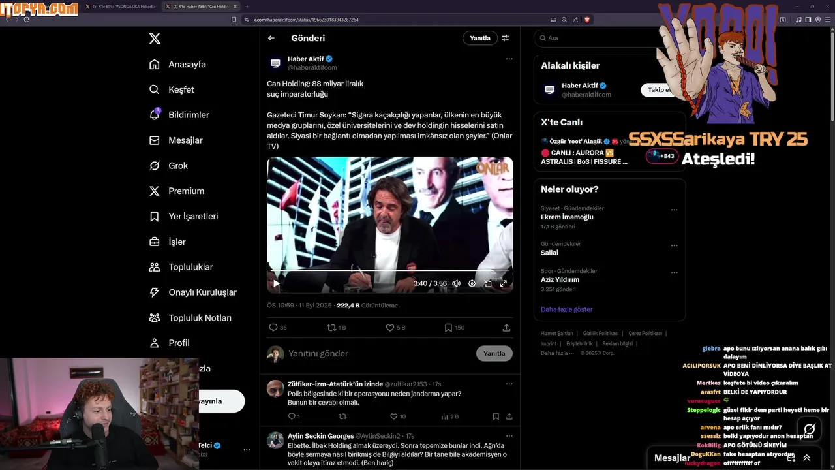Image resolution: width=835 pixels, height=470 pixels.
Task: Open İşler jobs page
Action: (x=168, y=242)
